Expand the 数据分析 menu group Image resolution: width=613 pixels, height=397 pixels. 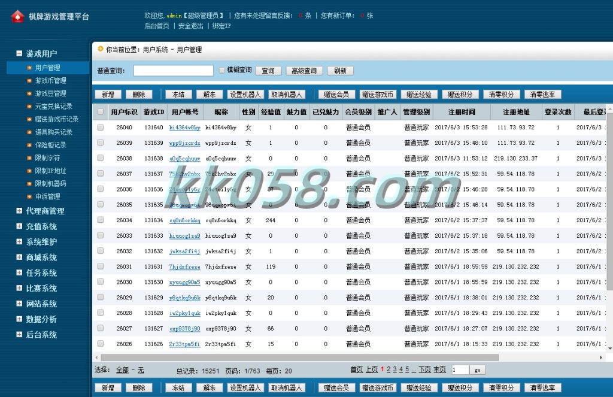coord(19,319)
